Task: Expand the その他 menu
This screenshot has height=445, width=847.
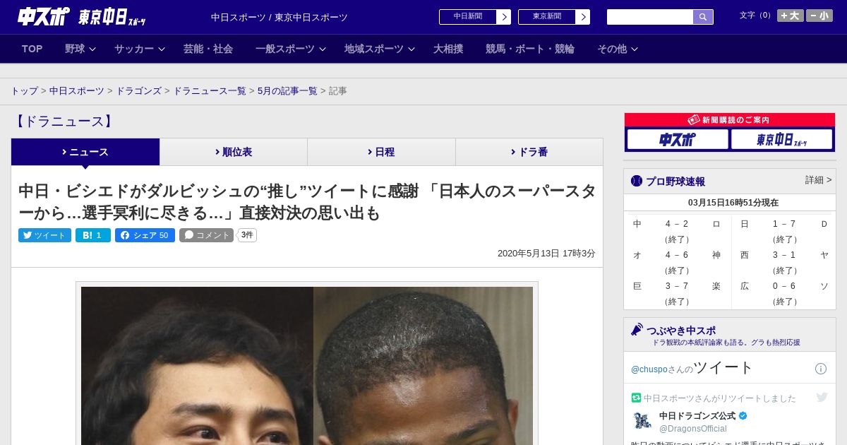Action: coord(618,49)
